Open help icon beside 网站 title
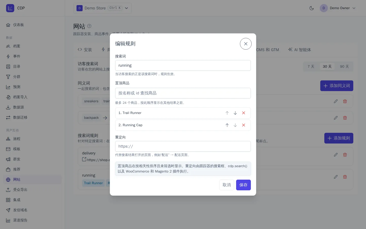This screenshot has height=229, width=366. 89,26
